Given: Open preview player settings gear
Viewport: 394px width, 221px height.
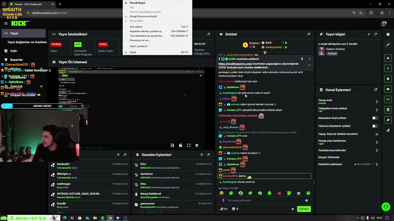Looking at the screenshot, I should [197, 145].
